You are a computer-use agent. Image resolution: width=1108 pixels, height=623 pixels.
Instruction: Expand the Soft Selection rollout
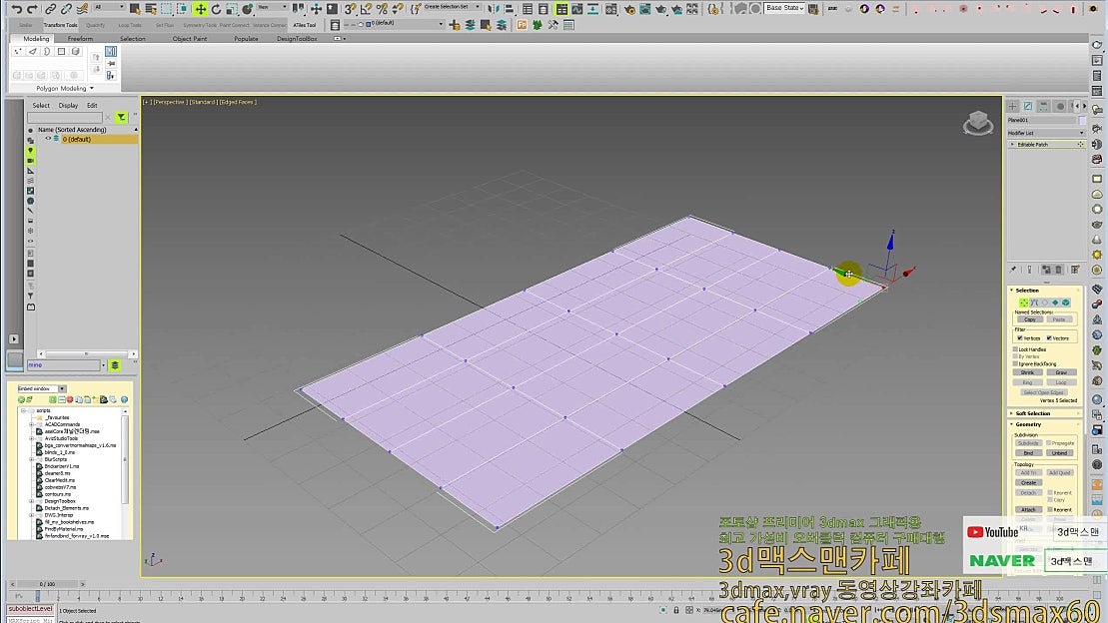tap(1034, 413)
